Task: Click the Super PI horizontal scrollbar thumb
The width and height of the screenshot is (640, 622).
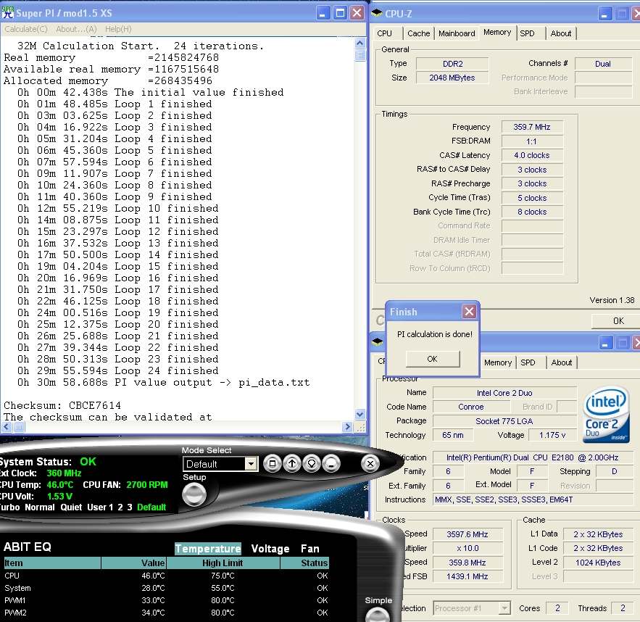Action: click(19, 427)
